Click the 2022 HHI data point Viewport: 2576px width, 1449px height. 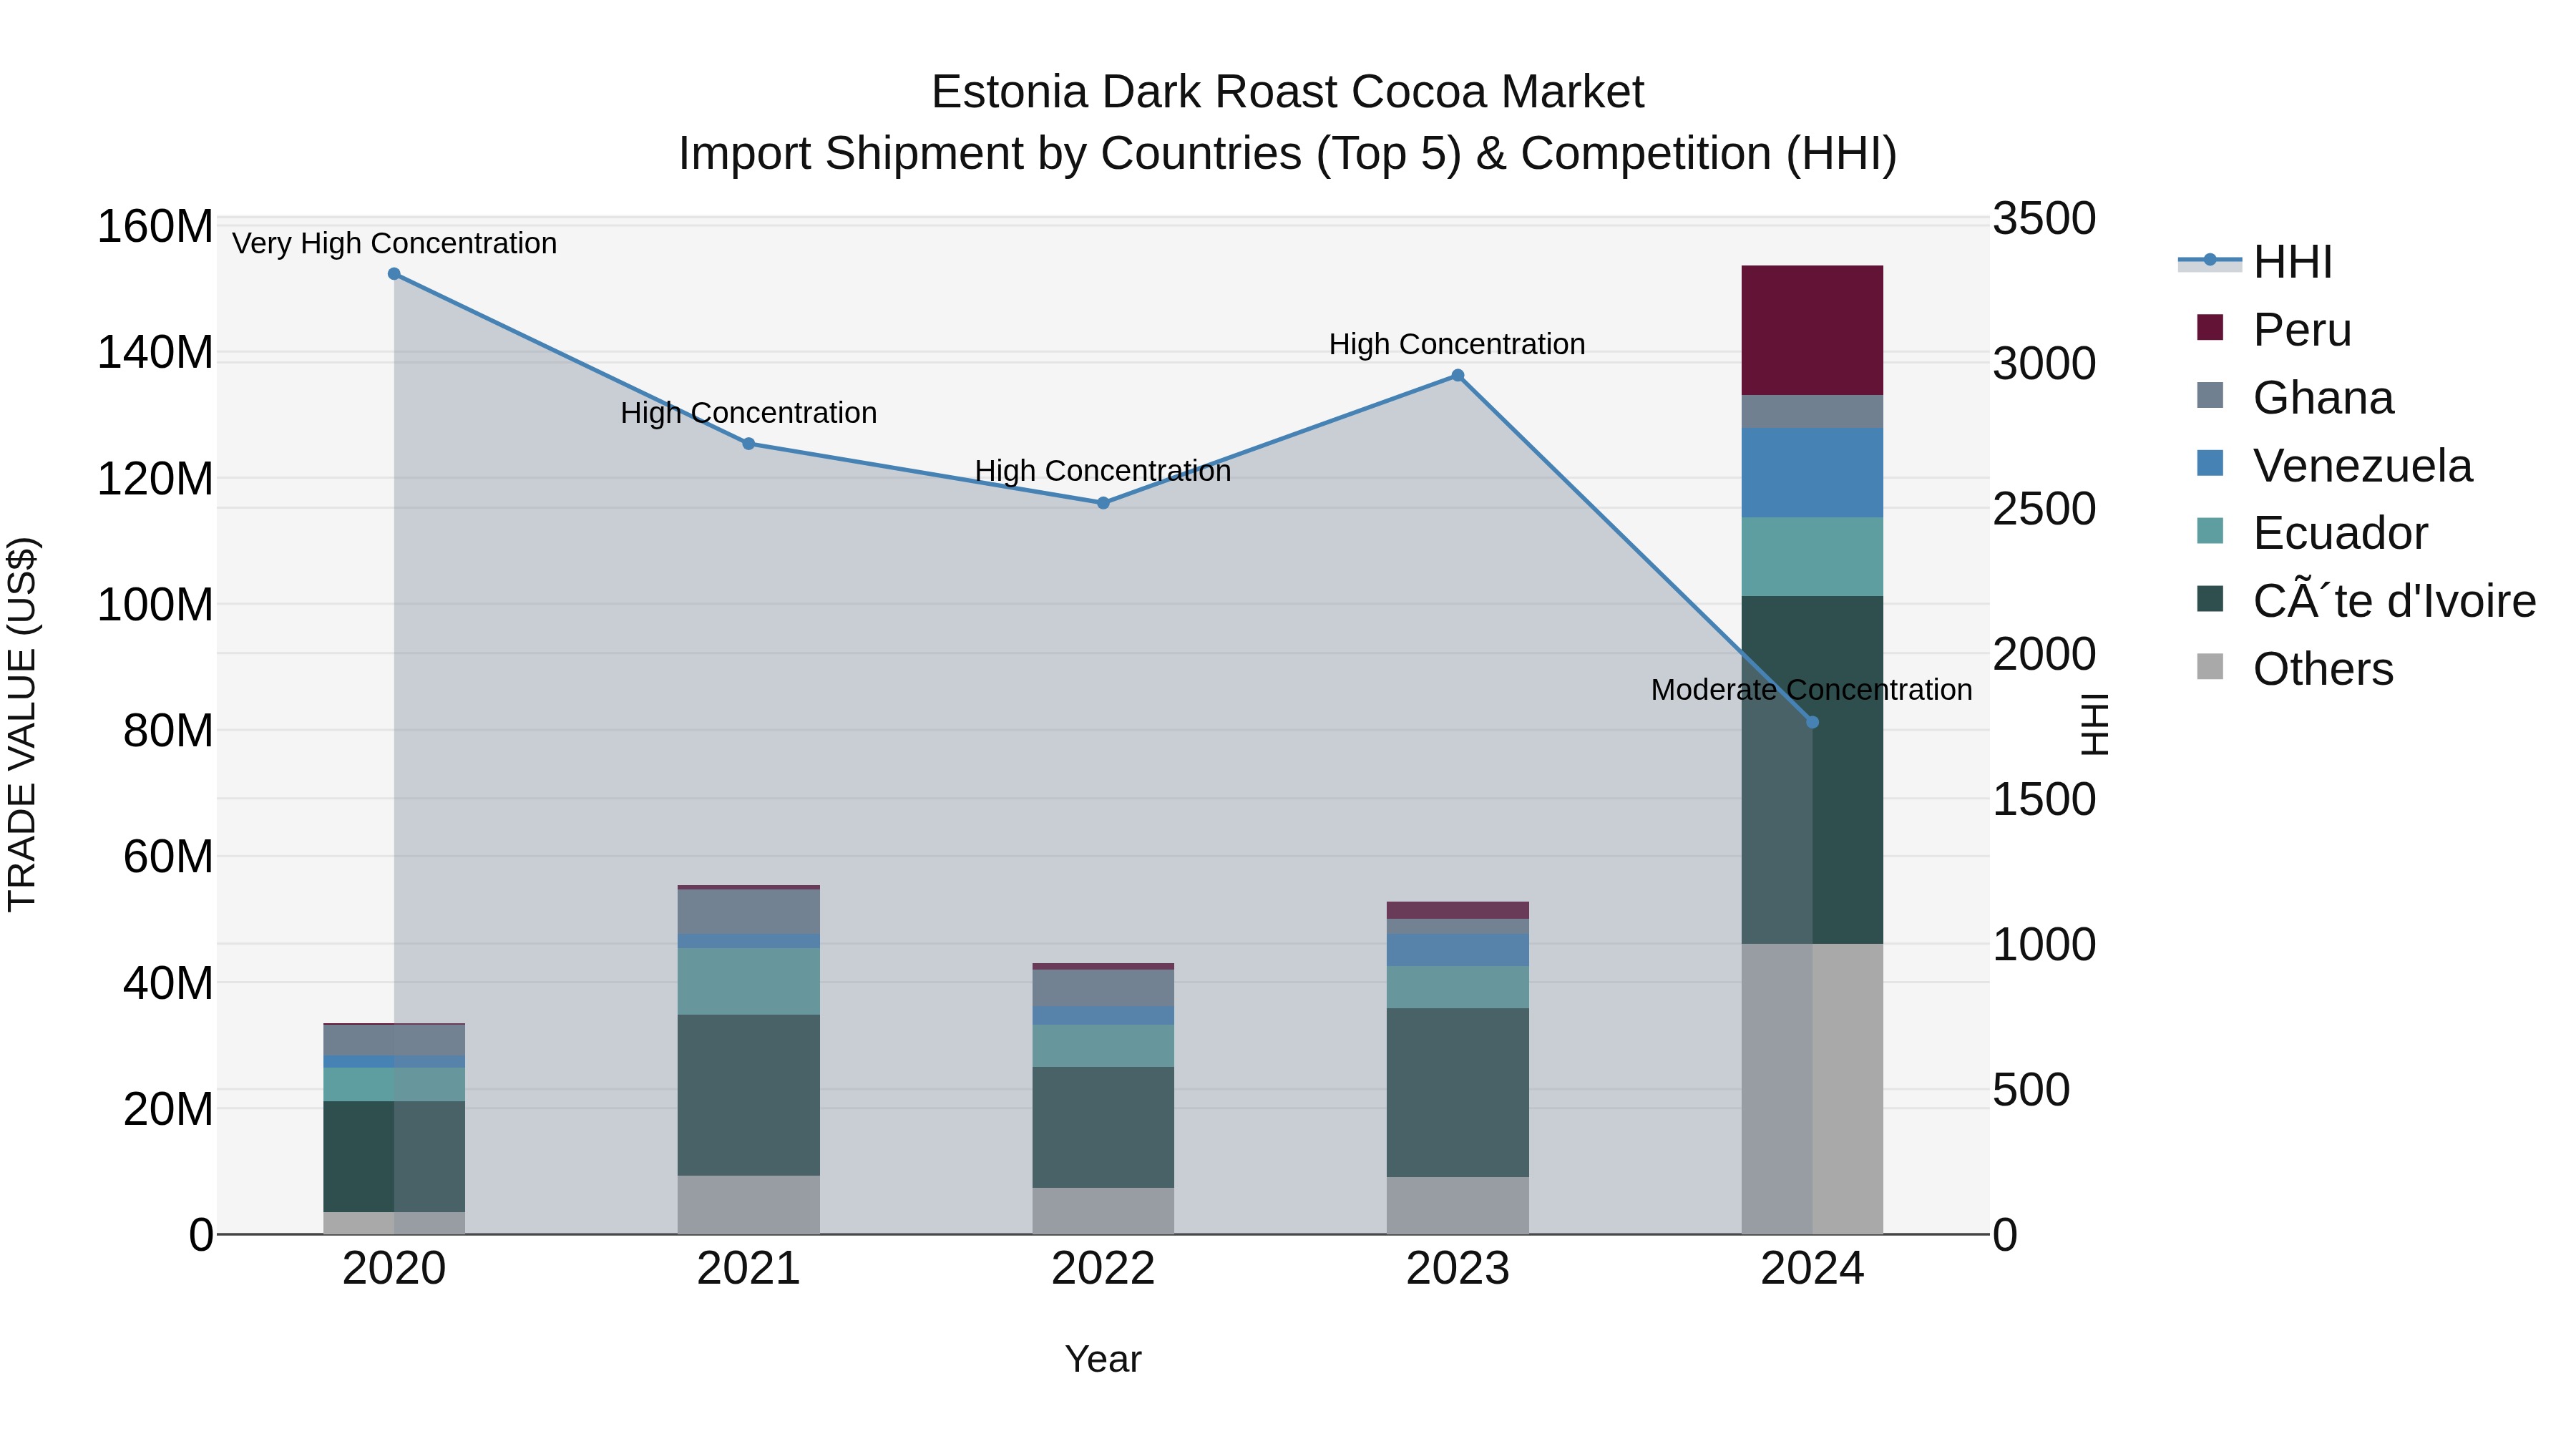1103,503
